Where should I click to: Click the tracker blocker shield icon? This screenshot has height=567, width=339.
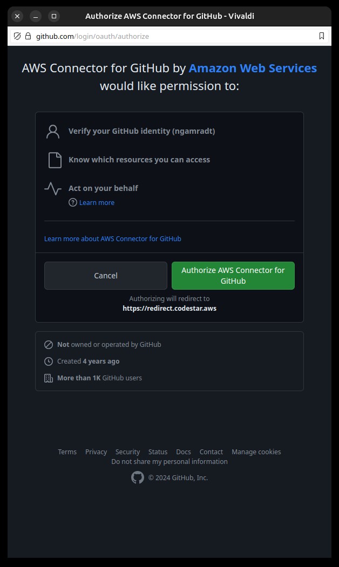17,36
